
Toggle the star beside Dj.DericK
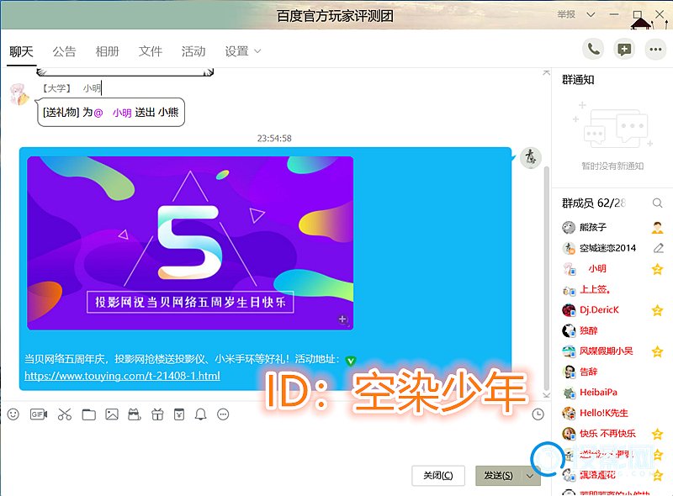point(658,310)
